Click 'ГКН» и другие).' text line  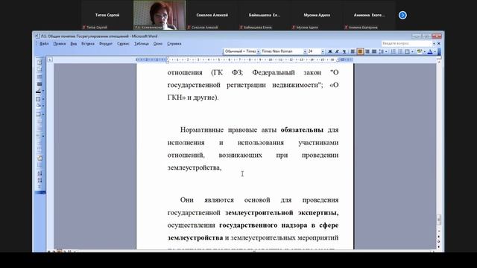tap(193, 98)
